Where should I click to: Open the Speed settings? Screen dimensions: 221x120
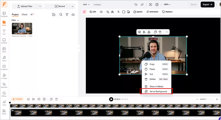pos(138,12)
